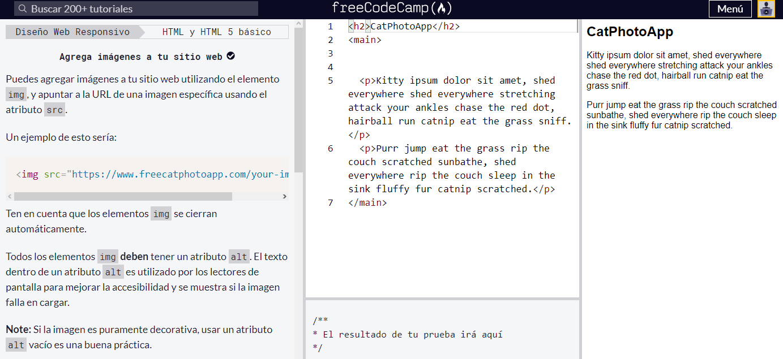Image resolution: width=783 pixels, height=359 pixels.
Task: Select line number 1 in the editor
Action: (x=330, y=27)
